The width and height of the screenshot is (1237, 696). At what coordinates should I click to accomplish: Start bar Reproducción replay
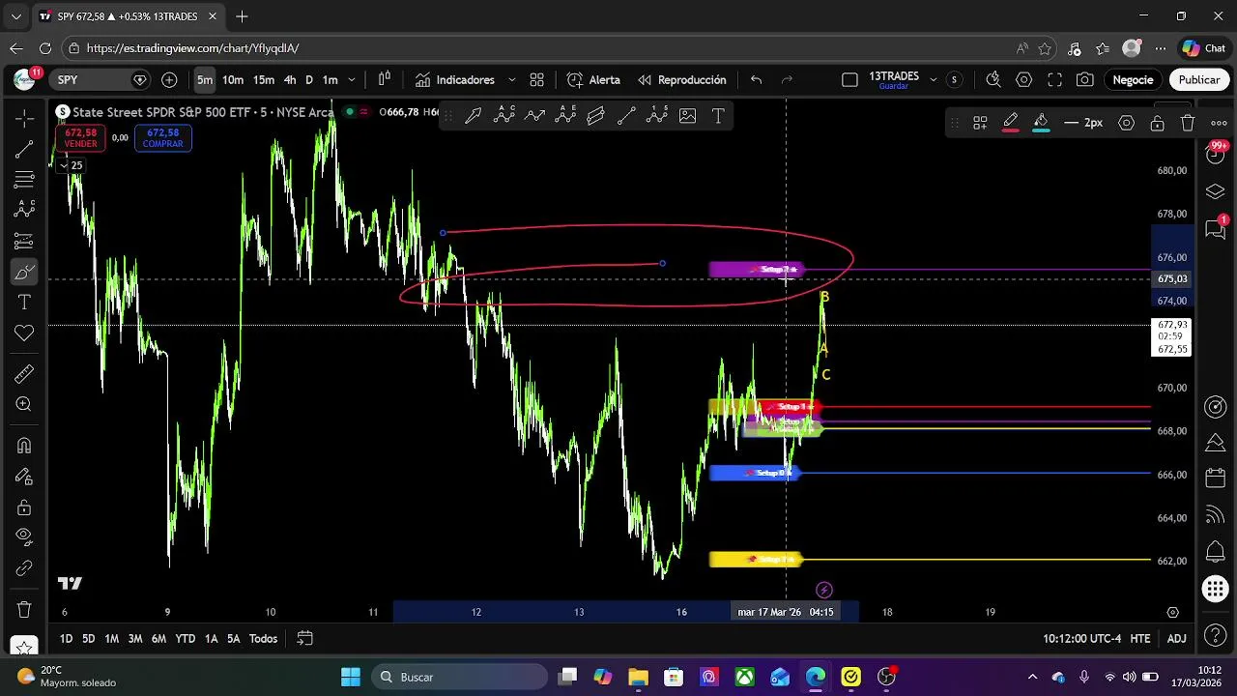[681, 80]
